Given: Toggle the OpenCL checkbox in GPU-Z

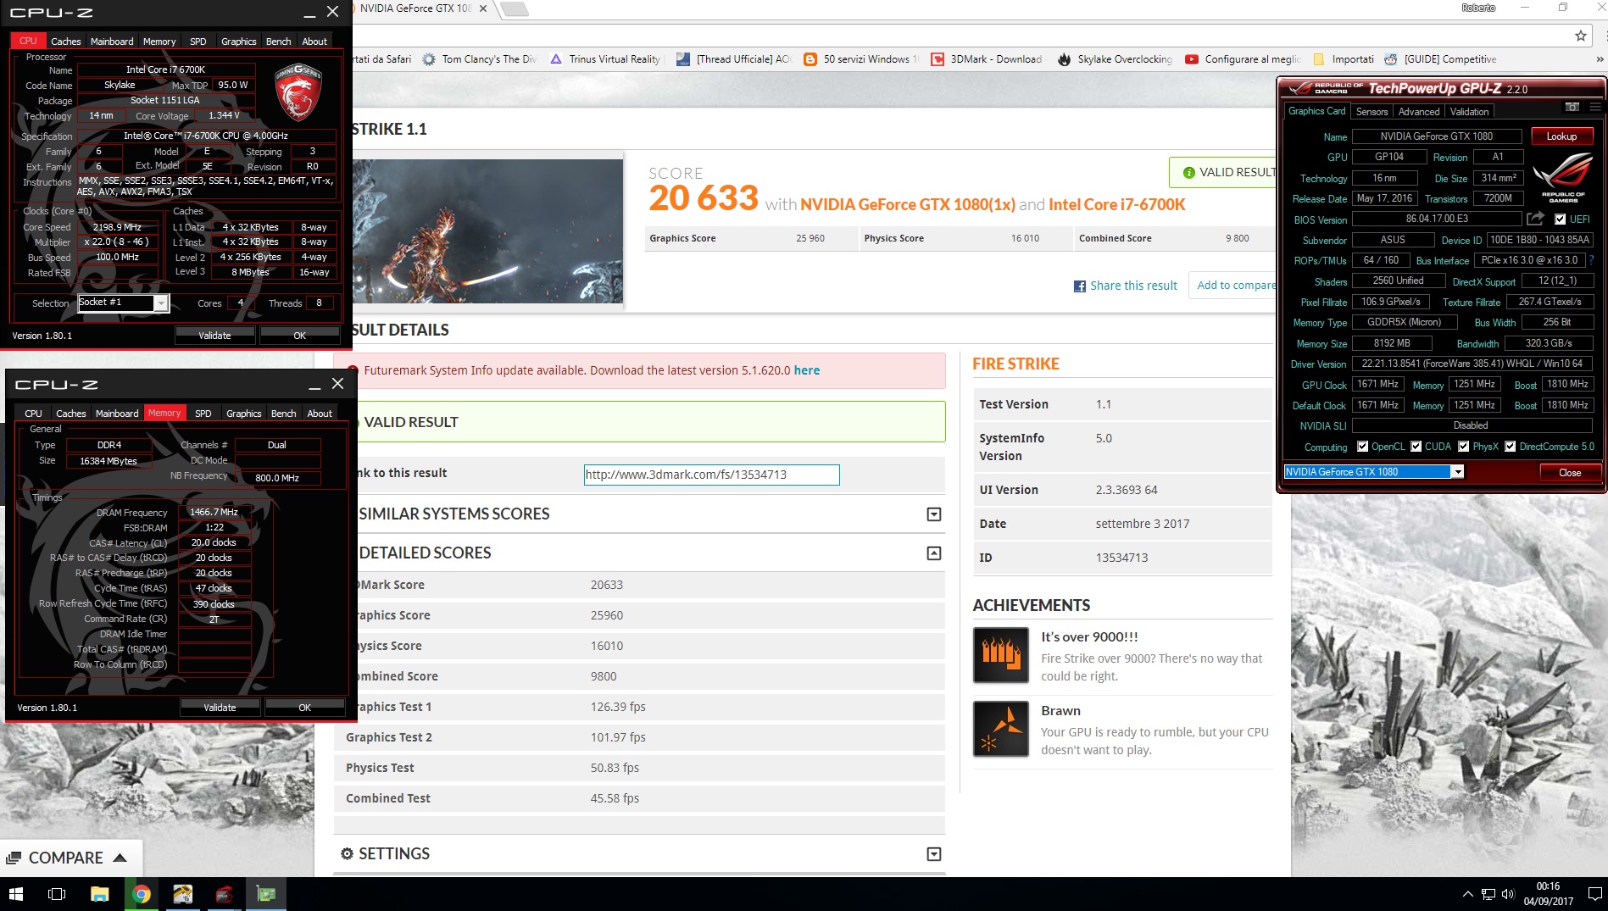Looking at the screenshot, I should click(x=1362, y=447).
